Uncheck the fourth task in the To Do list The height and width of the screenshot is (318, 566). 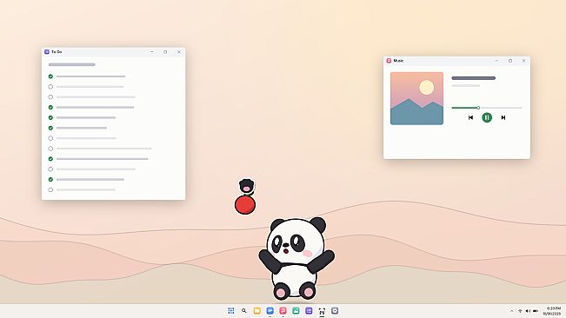[50, 108]
